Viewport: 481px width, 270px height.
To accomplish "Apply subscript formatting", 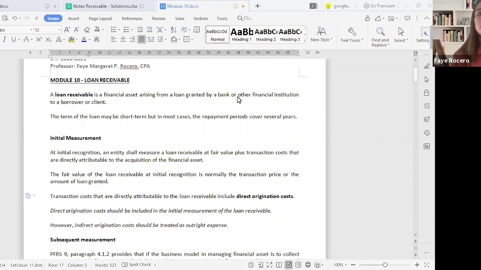I will coord(48,40).
